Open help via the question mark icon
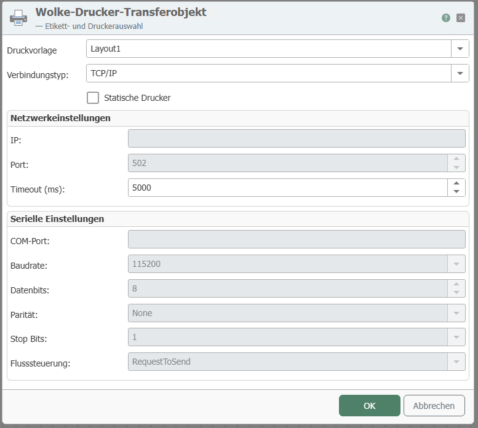Image resolution: width=478 pixels, height=428 pixels. pyautogui.click(x=446, y=18)
